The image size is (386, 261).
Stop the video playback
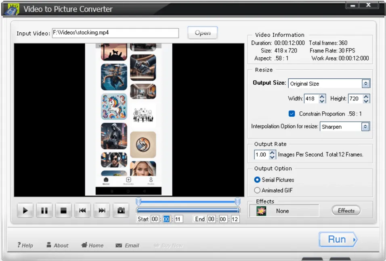[63, 210]
